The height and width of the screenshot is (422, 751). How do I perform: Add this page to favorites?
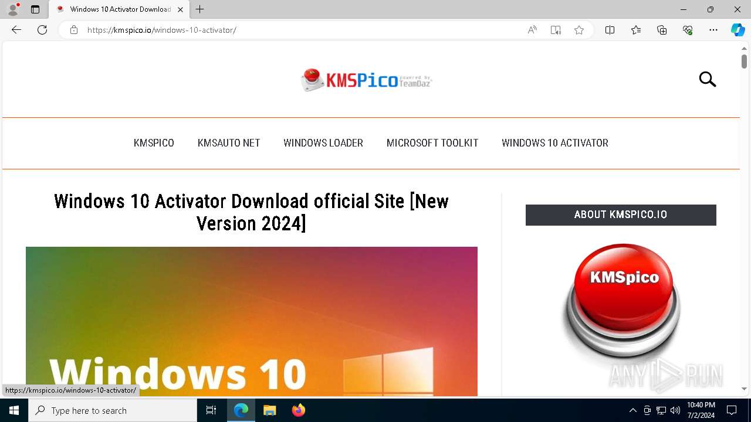coord(579,30)
